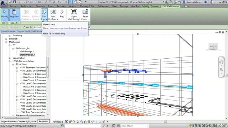Click the Subscription Center key icon
This screenshot has width=228, height=128.
171,2
